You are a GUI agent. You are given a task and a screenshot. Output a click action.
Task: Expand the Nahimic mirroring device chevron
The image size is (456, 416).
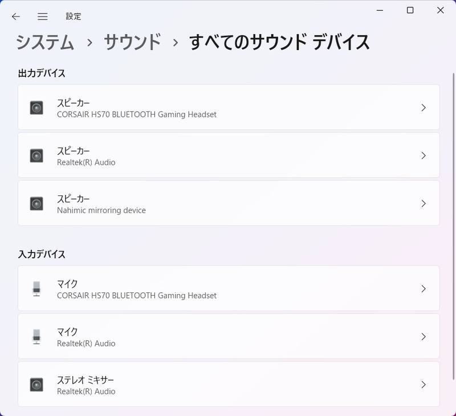(x=424, y=203)
